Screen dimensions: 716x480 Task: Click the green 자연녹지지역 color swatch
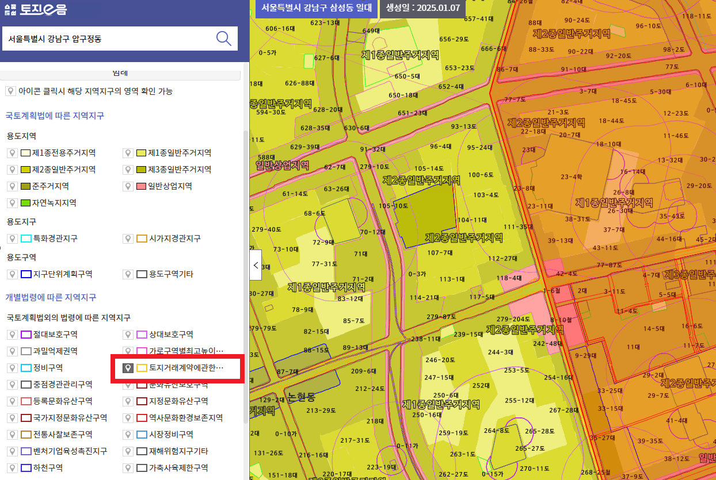pyautogui.click(x=26, y=203)
